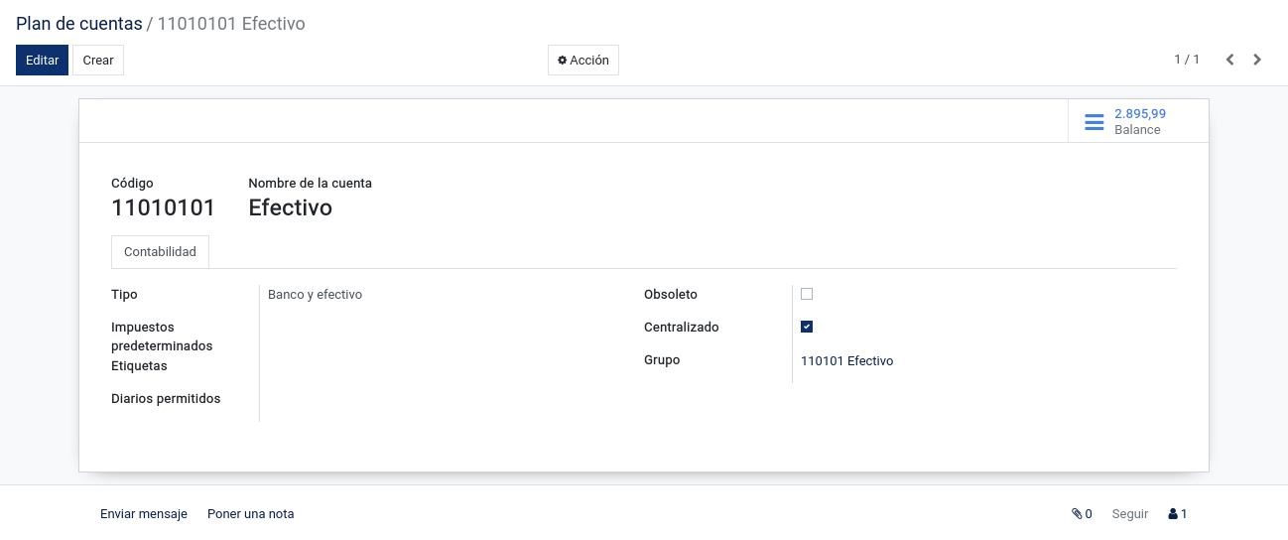Select the Contabilidad tab

pos(160,252)
